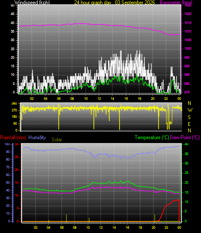
Task: Click the green '35' temperature axis value
Action: [x=186, y=154]
